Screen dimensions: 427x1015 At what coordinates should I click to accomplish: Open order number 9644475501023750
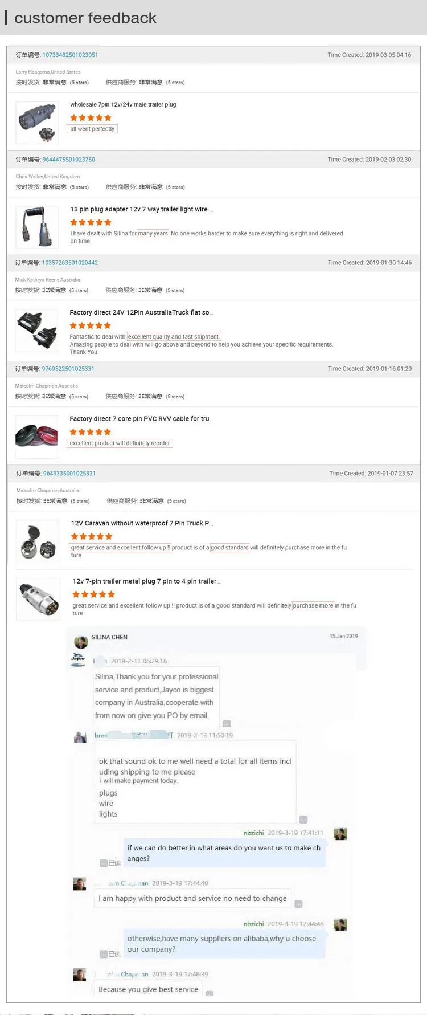(x=69, y=160)
